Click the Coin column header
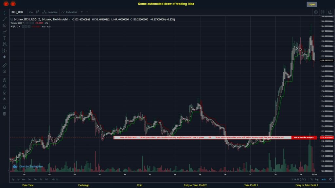The height and width of the screenshot is (188, 335). click(139, 185)
